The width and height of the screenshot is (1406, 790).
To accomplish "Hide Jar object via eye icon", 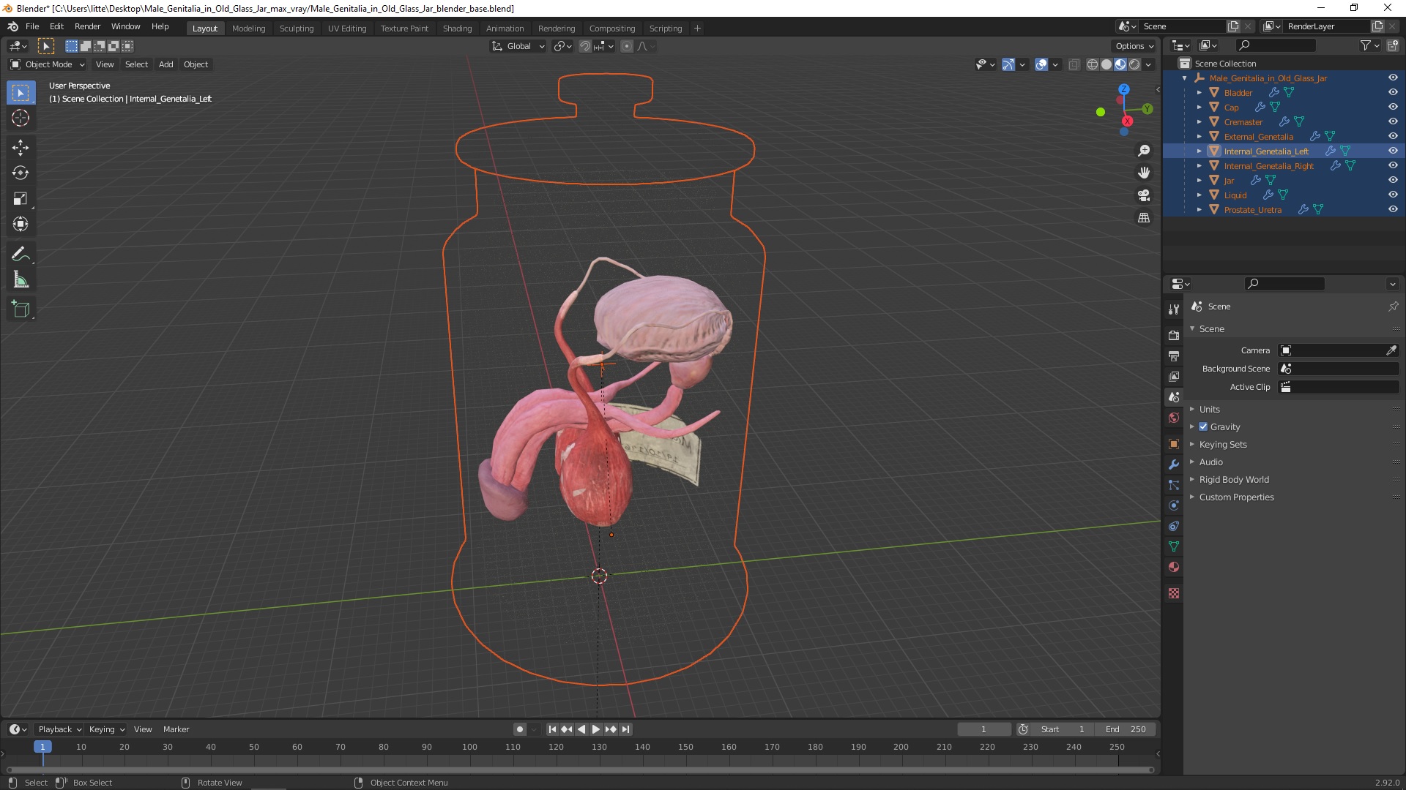I will 1393,181.
